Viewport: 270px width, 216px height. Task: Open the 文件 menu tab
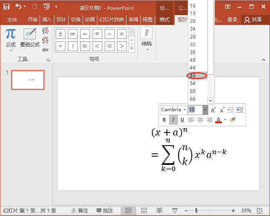pos(12,20)
